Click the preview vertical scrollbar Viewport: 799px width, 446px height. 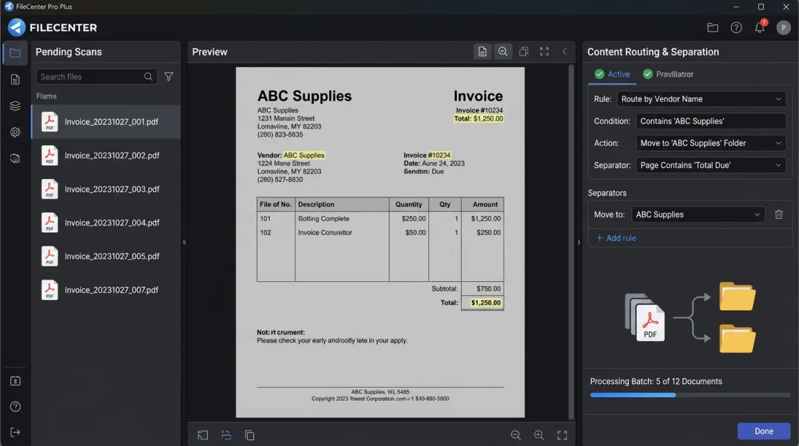pyautogui.click(x=571, y=242)
